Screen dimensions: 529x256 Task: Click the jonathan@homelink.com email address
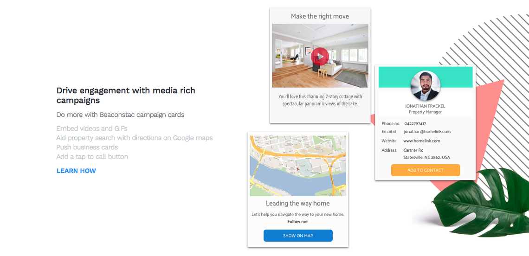427,132
